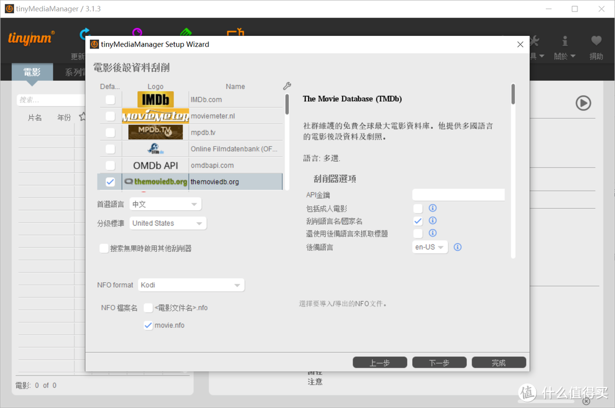Click the 片名 column header in movie table
Screen dimensions: 615x408
click(x=35, y=117)
